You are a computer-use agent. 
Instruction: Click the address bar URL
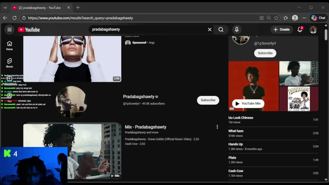click(x=80, y=18)
